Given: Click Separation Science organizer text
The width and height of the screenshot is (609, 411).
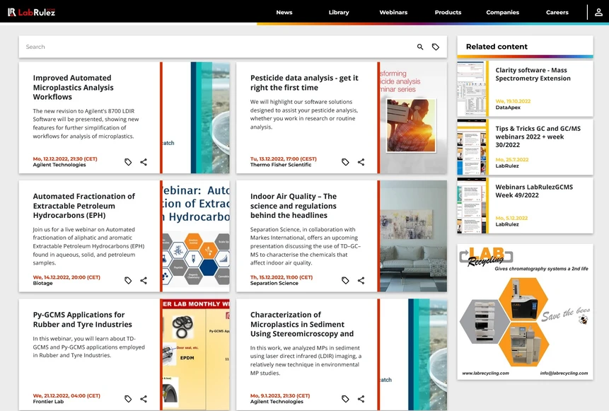Looking at the screenshot, I should pyautogui.click(x=274, y=283).
